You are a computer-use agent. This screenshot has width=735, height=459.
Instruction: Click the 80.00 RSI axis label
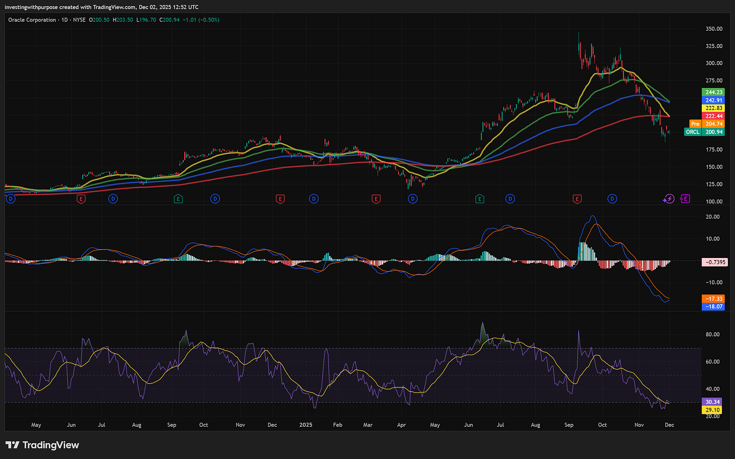tap(713, 335)
